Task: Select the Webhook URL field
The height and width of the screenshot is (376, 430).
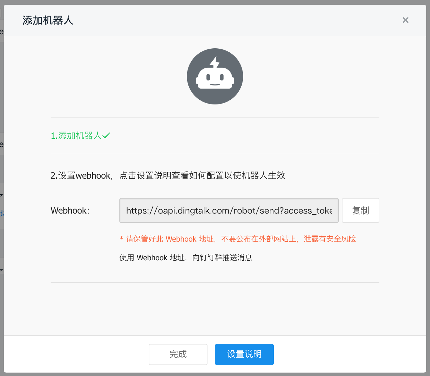Action: point(229,210)
